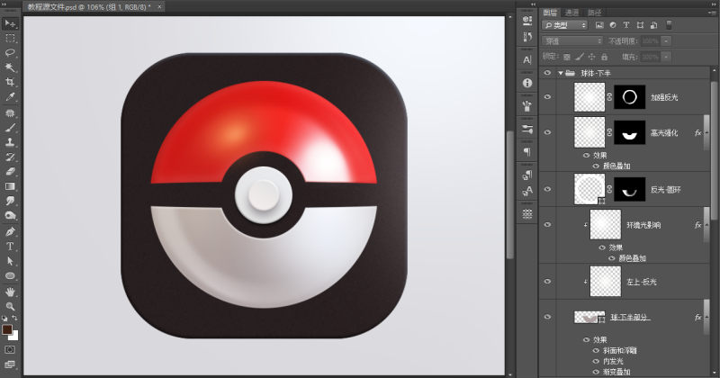
Task: Open the Info panel icon
Action: [527, 83]
